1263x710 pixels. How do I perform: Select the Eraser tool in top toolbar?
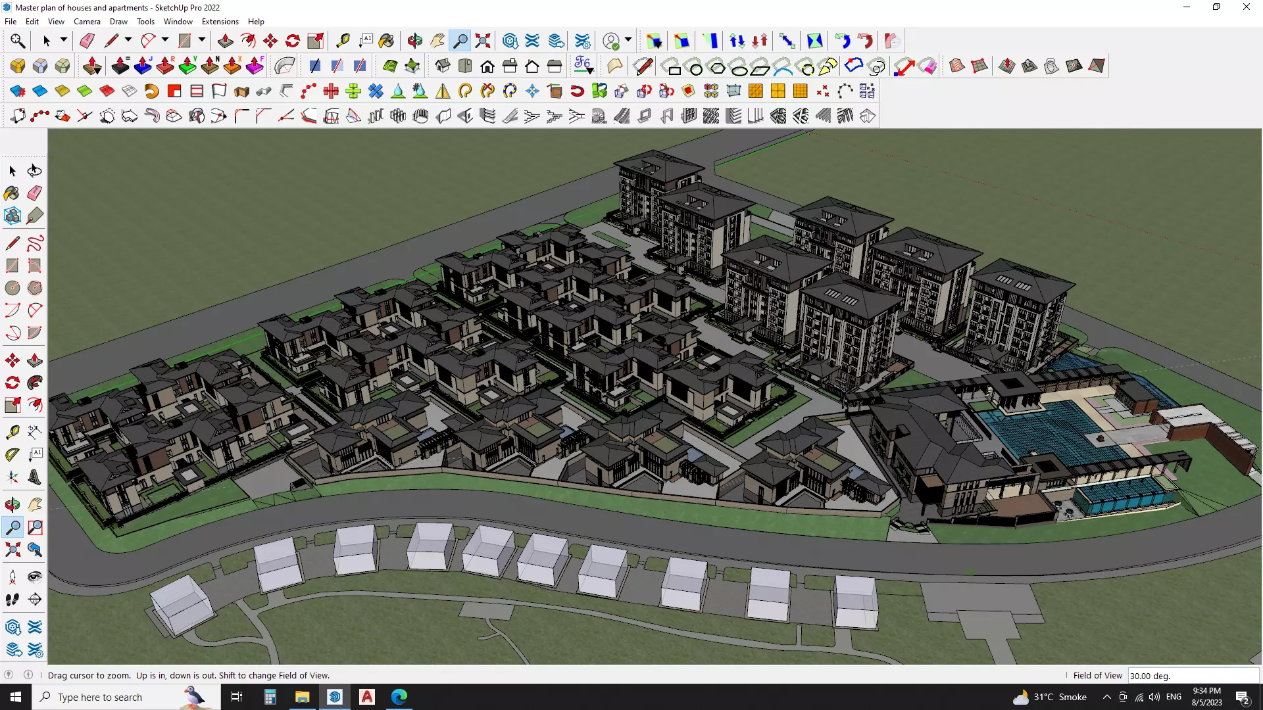pos(87,41)
